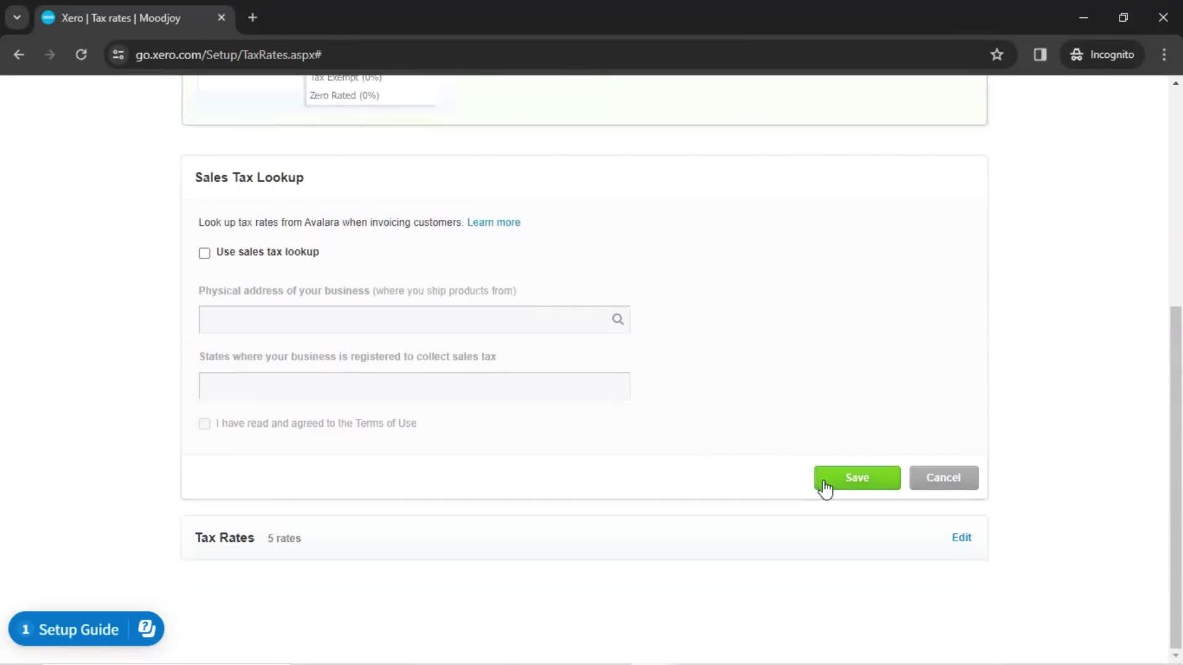Open site information icon in address bar
Viewport: 1183px width, 665px height.
(118, 55)
